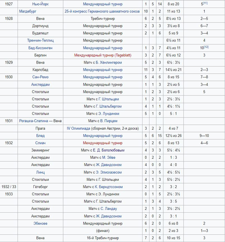Viewport: 225px width, 242px height.
Task: Open Международный турнир link in Нью-Йорк row
Action: point(102,4)
